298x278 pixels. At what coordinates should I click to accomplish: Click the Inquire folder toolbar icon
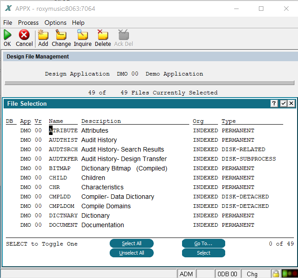click(x=83, y=35)
